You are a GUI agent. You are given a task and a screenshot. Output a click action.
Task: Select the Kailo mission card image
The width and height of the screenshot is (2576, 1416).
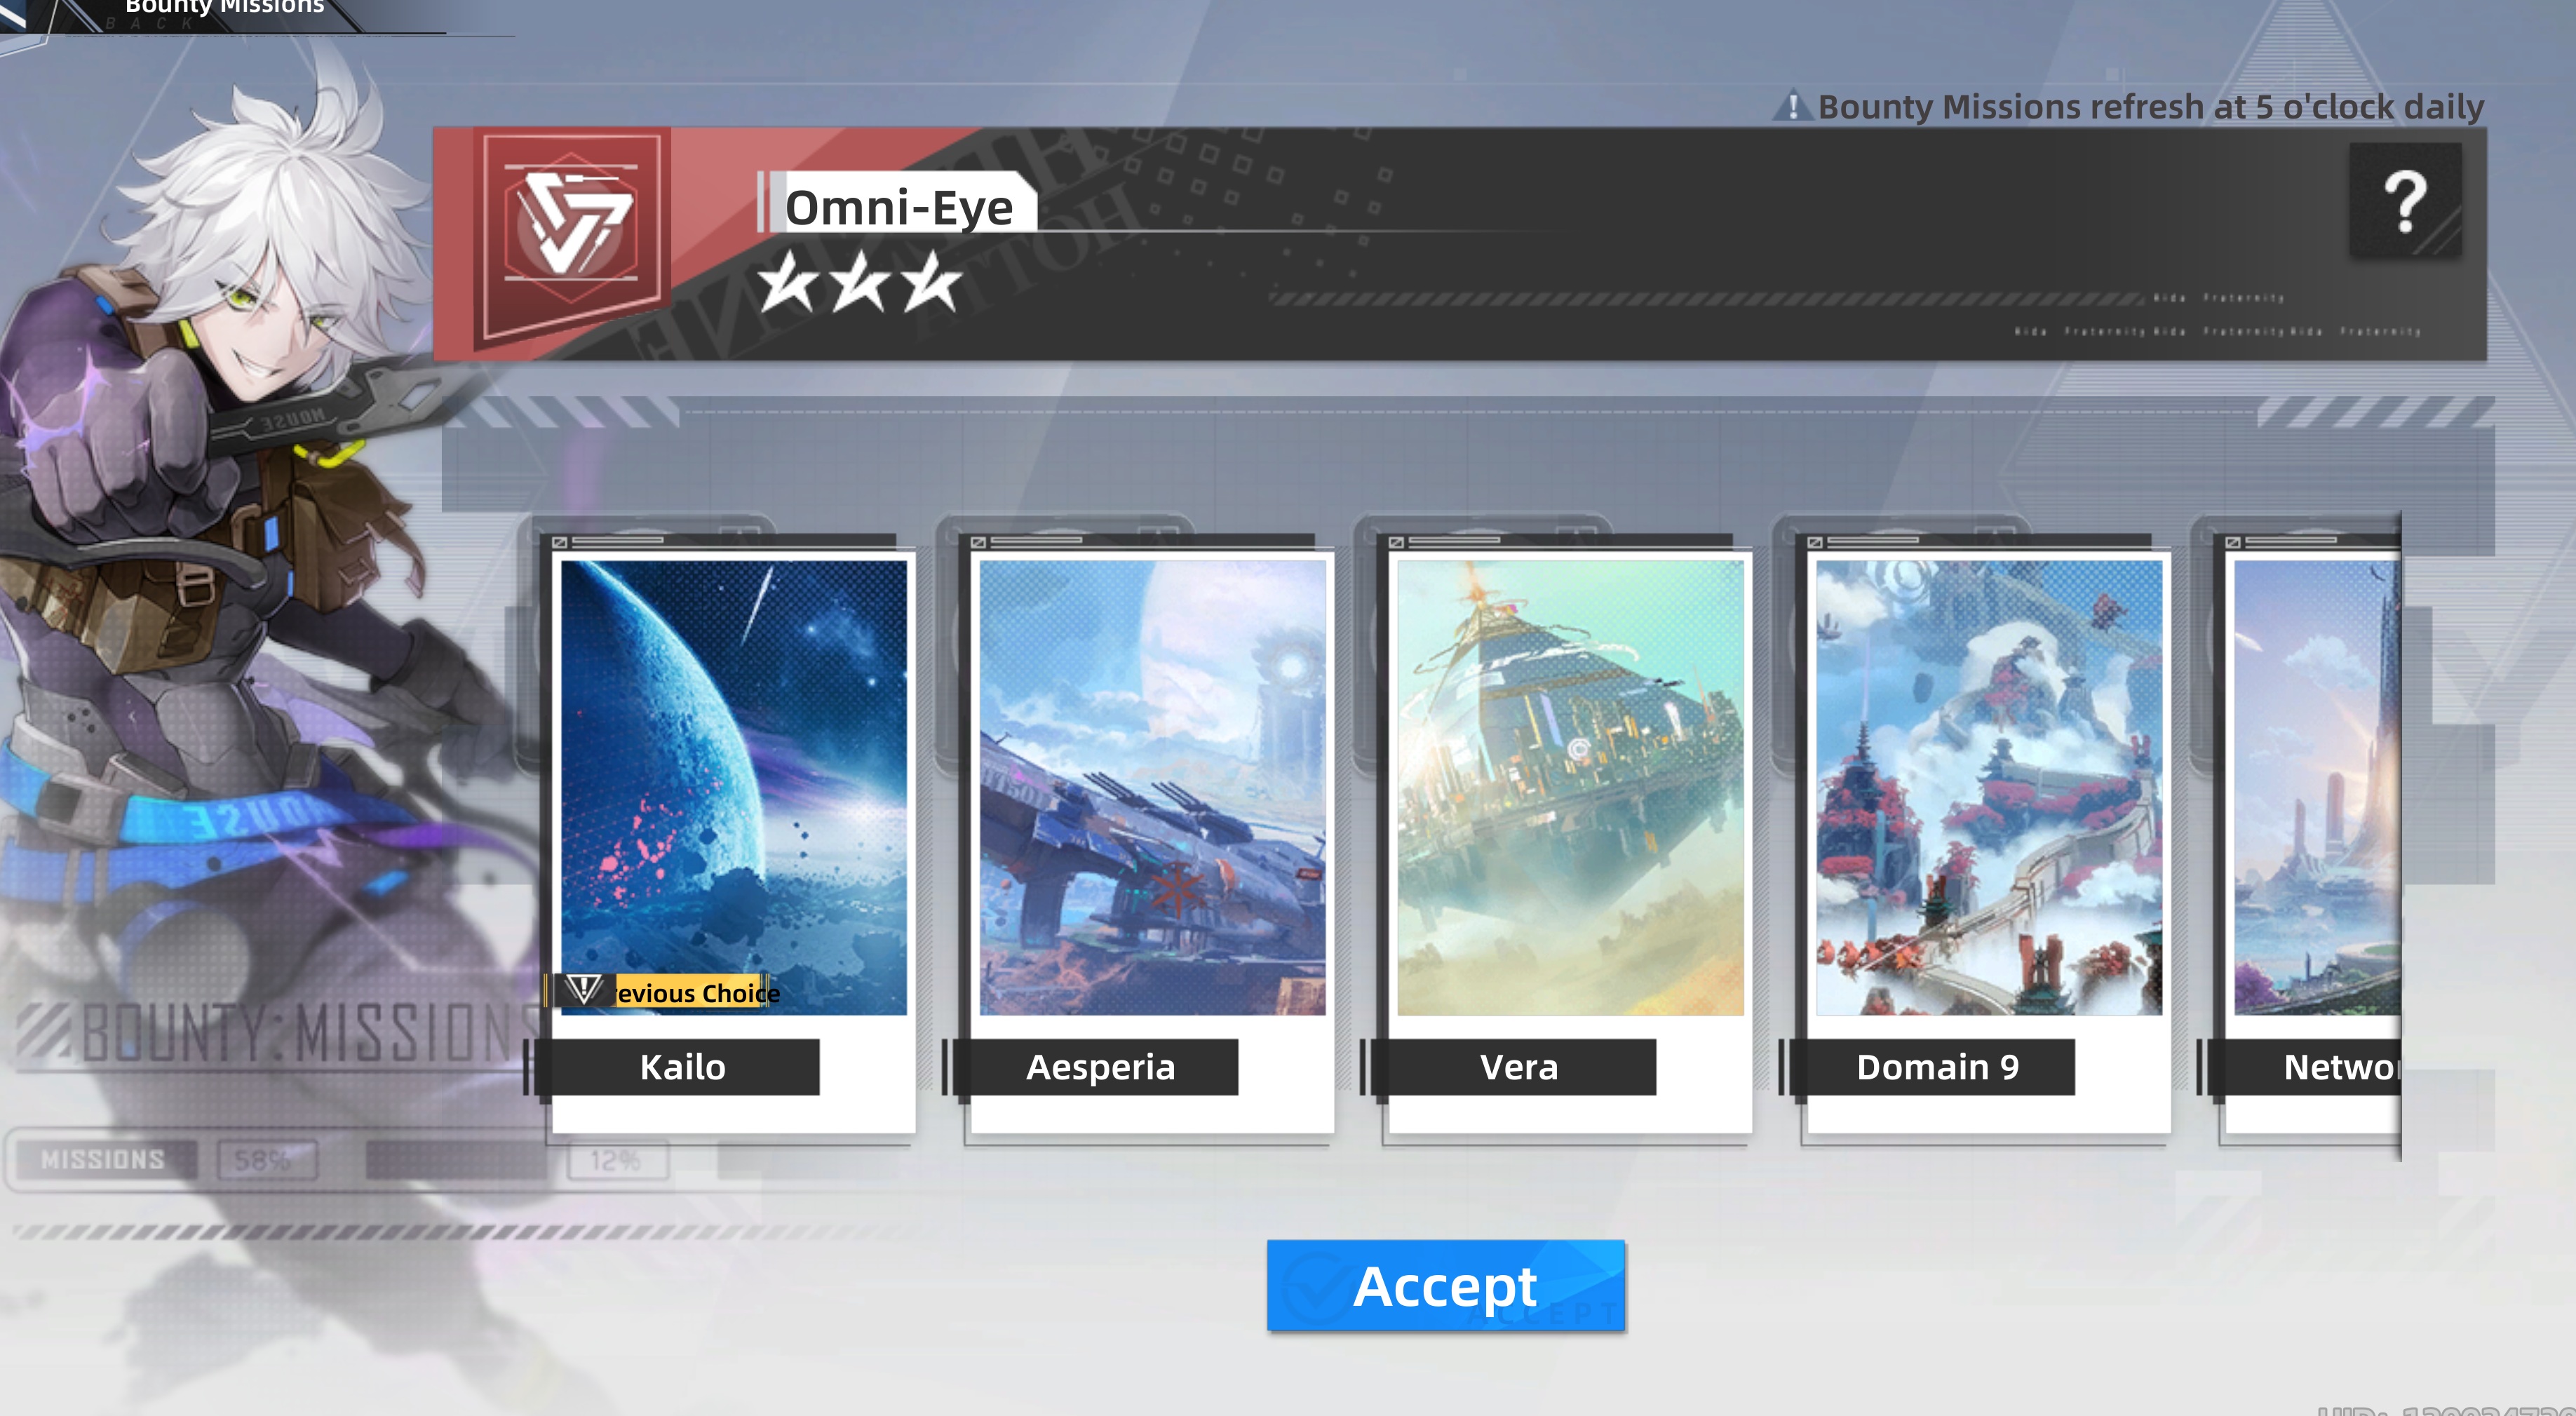[734, 787]
